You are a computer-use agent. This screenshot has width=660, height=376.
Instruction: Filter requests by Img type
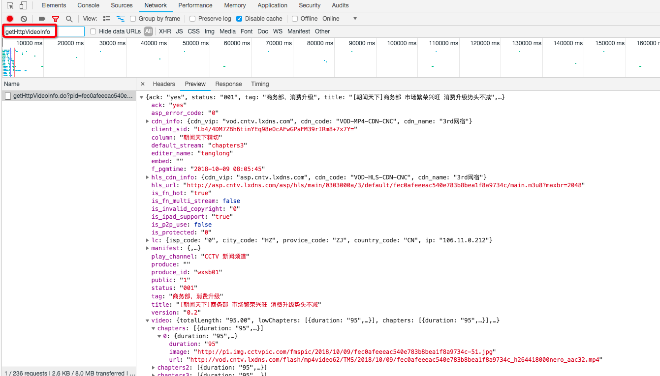click(210, 31)
